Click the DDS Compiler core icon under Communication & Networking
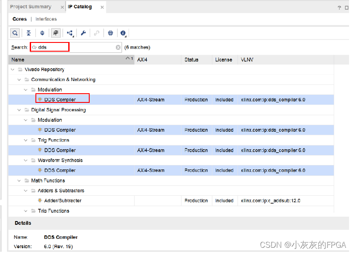 [40, 99]
